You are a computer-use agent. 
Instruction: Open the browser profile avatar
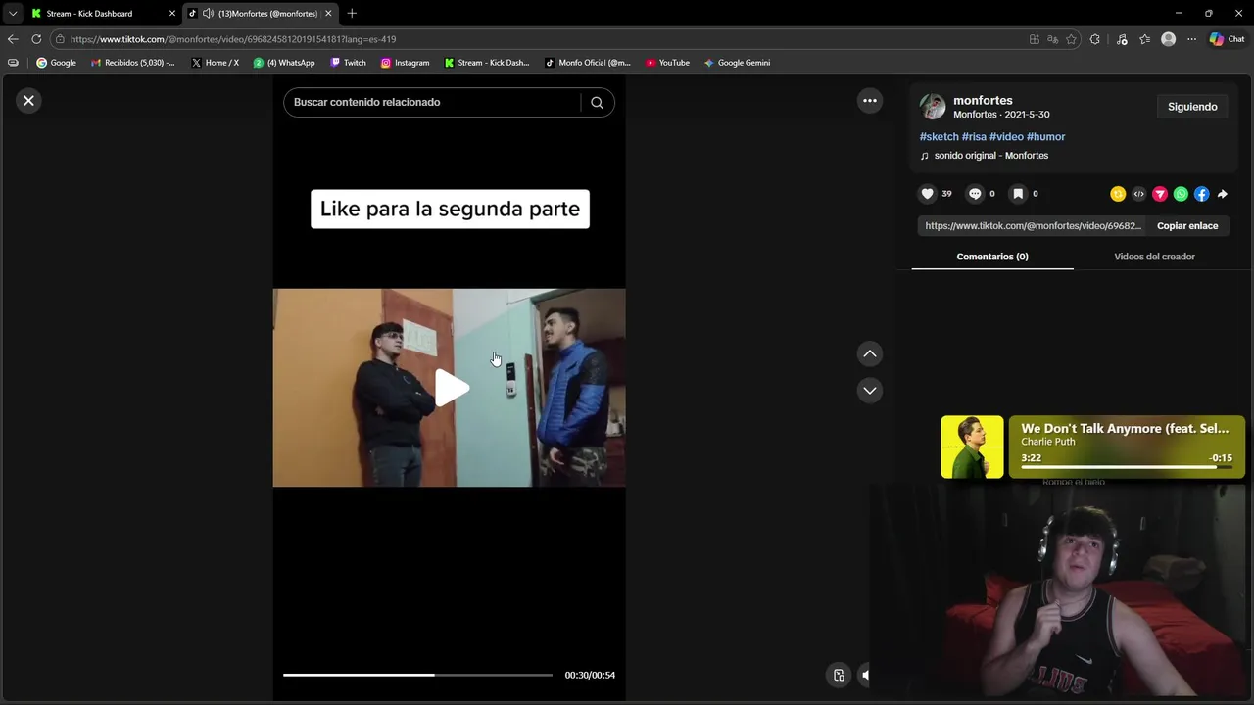pyautogui.click(x=1168, y=39)
